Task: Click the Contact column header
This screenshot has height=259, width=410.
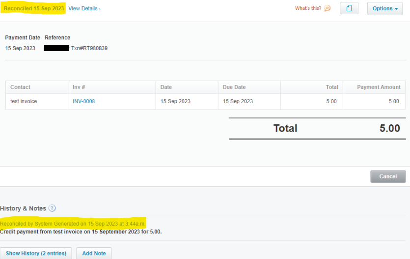Action: [x=20, y=87]
